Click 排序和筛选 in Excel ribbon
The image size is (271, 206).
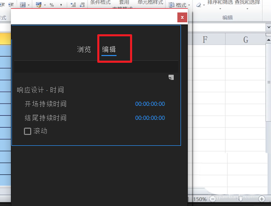point(220,3)
